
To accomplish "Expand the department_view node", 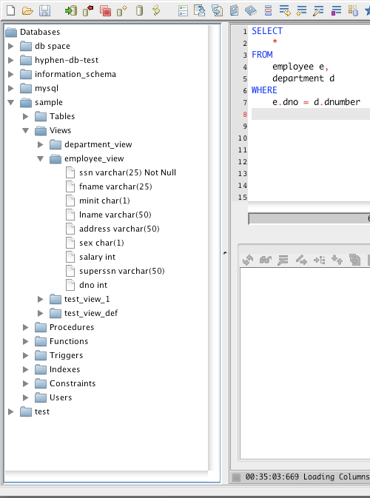I will [41, 144].
